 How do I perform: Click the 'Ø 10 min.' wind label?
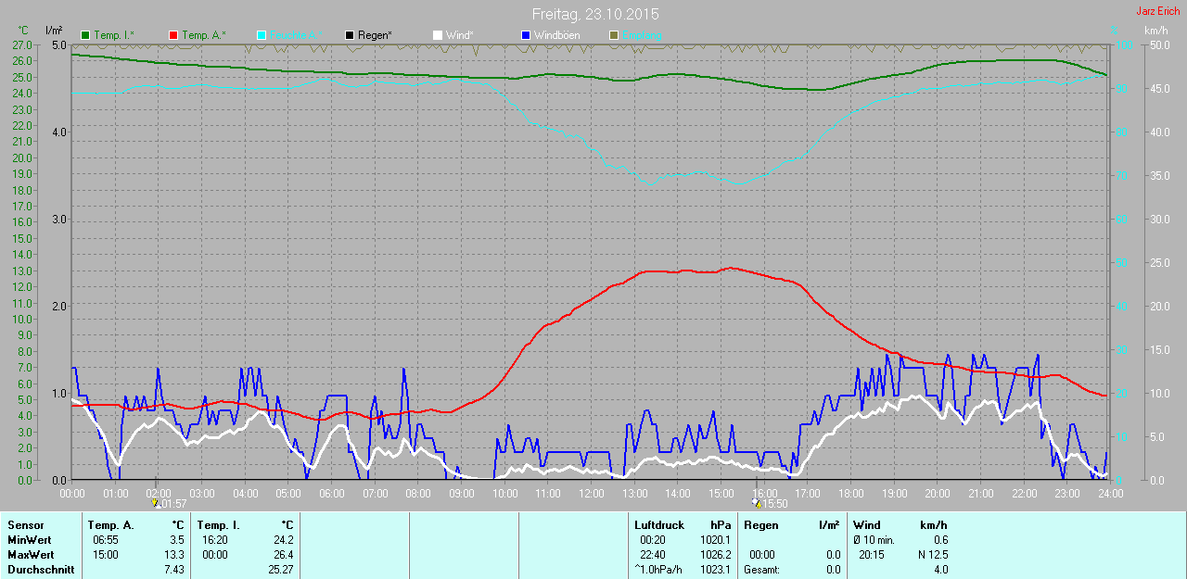coord(874,540)
